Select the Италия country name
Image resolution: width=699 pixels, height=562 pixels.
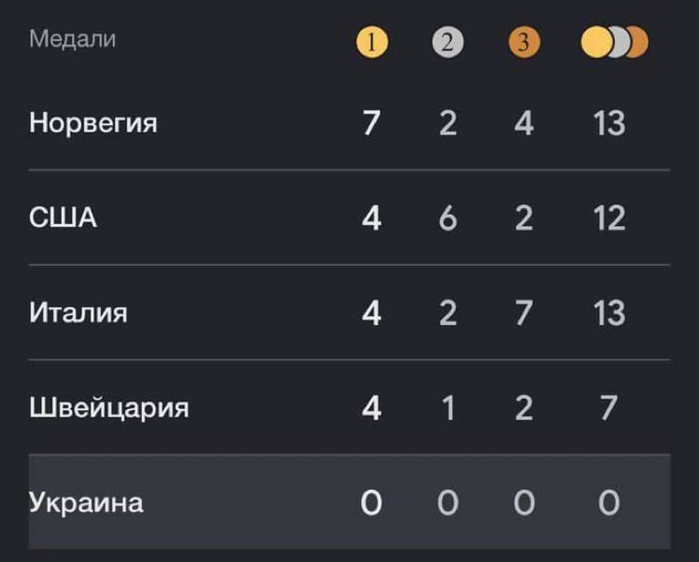(78, 312)
